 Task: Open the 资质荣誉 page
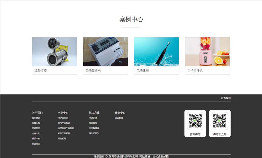[x=36, y=128]
